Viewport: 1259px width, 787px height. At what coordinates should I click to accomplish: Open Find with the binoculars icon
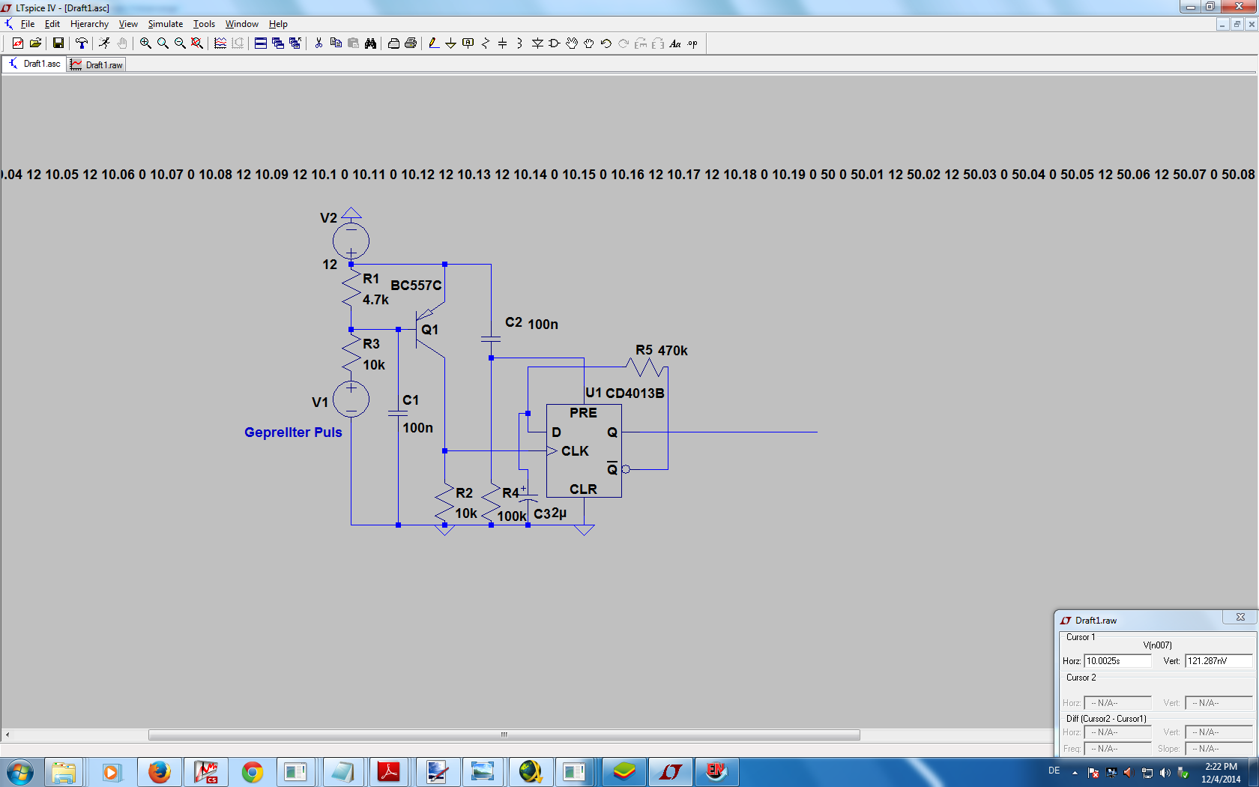tap(370, 43)
